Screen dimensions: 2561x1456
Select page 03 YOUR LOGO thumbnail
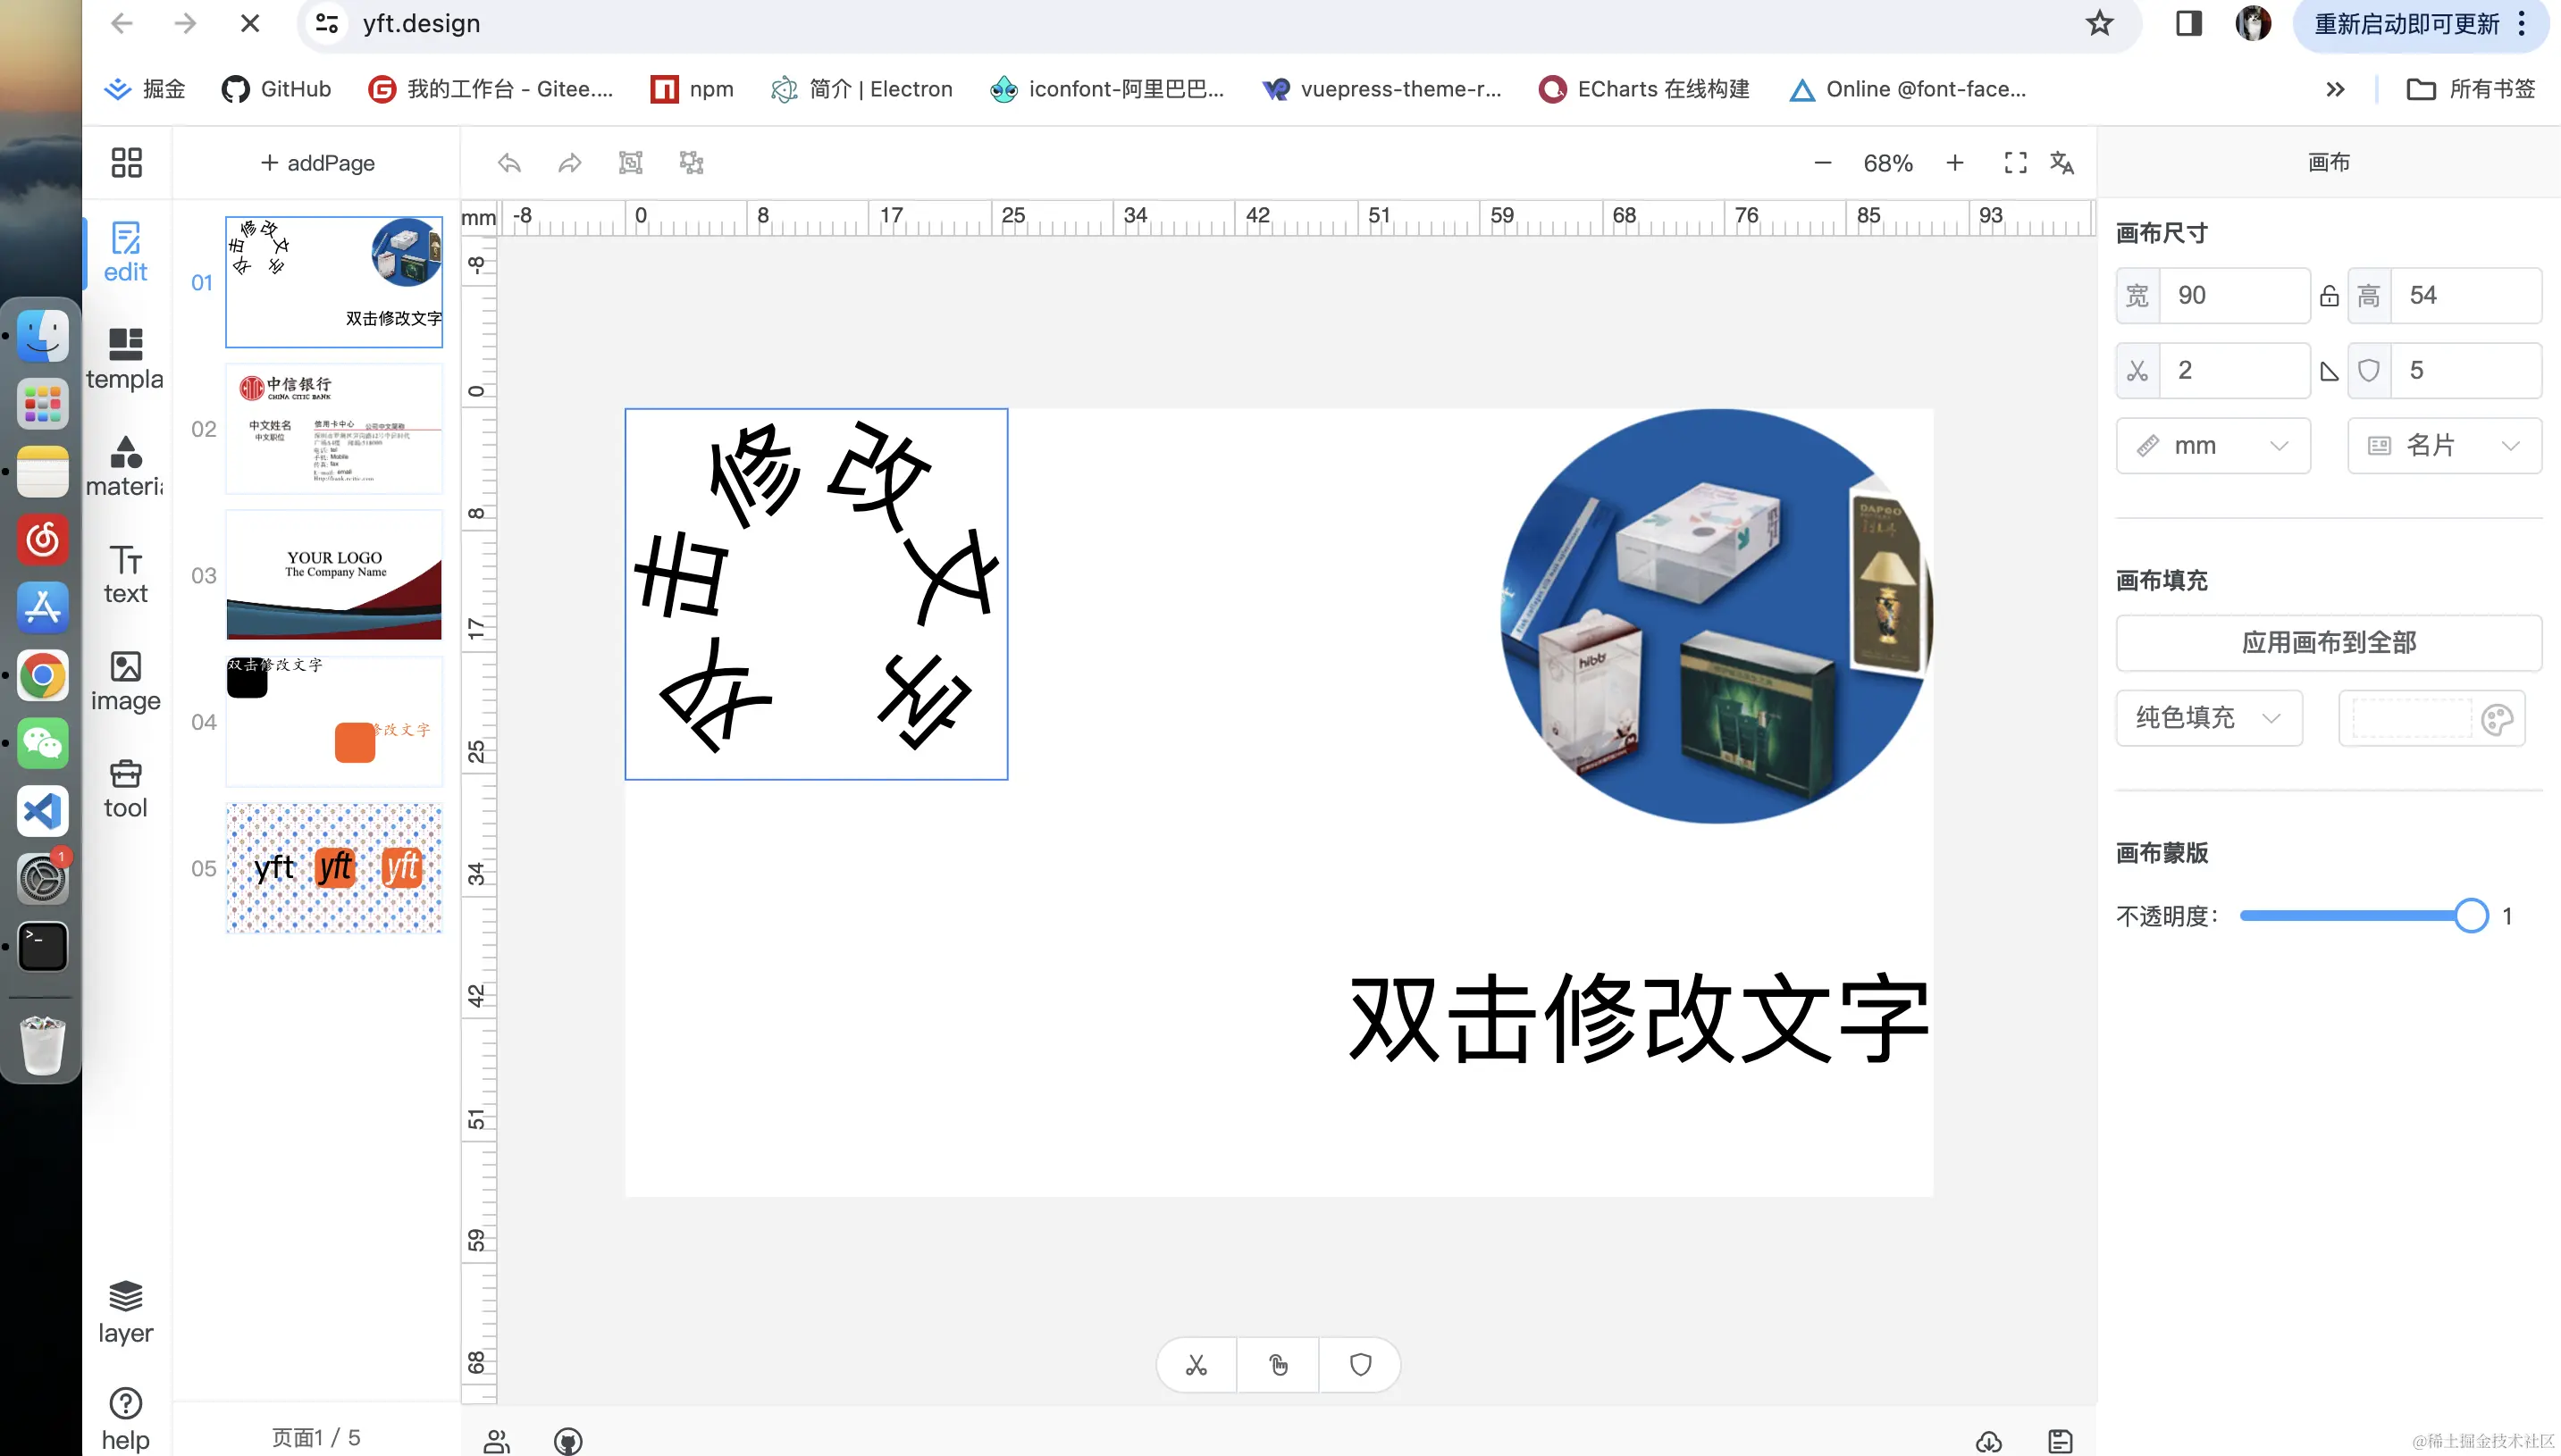(334, 575)
